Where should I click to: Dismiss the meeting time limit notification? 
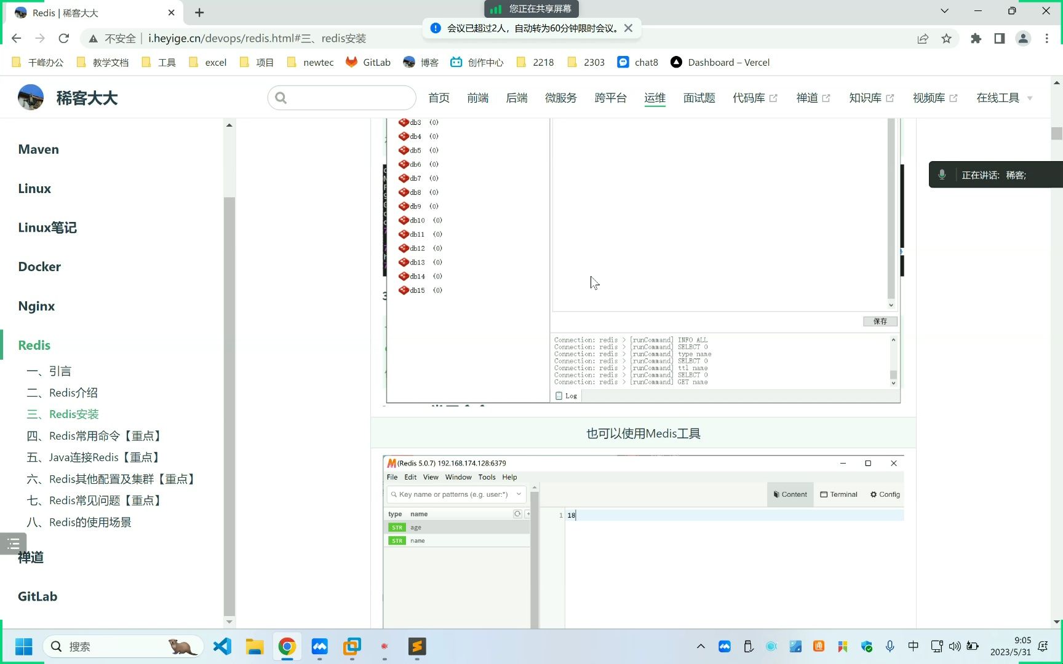click(628, 28)
